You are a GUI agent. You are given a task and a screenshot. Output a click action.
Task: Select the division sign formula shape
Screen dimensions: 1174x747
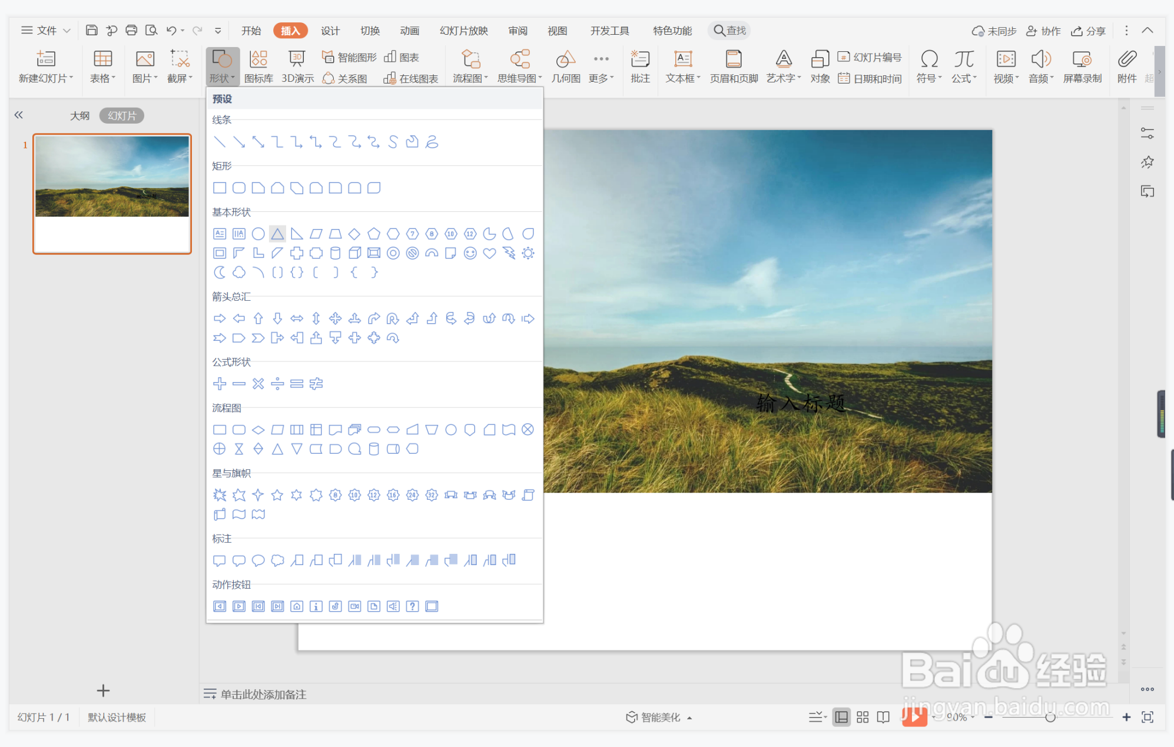pyautogui.click(x=277, y=384)
